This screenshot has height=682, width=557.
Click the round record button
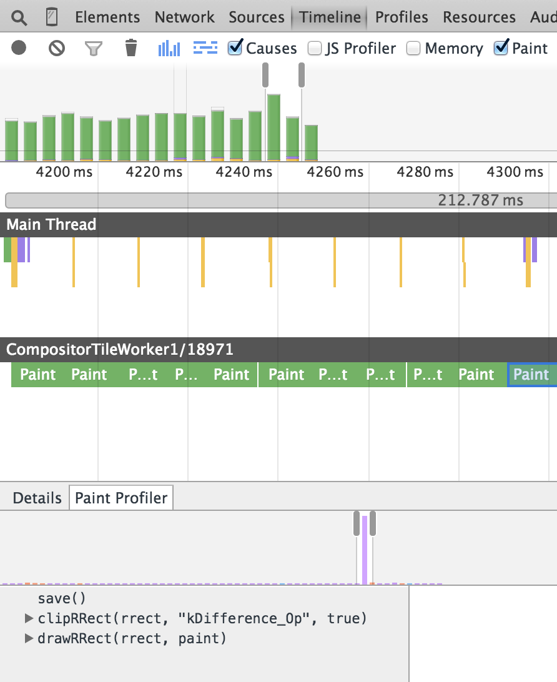point(19,47)
